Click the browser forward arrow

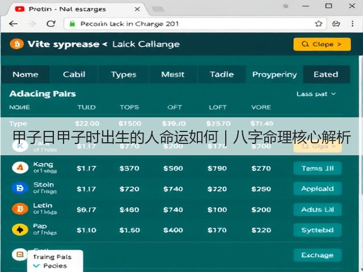[x=32, y=24]
